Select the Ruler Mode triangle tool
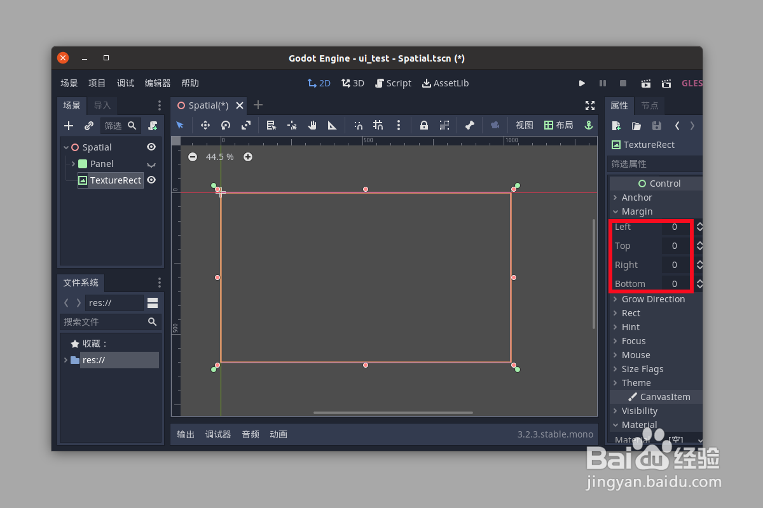The height and width of the screenshot is (508, 763). 333,125
